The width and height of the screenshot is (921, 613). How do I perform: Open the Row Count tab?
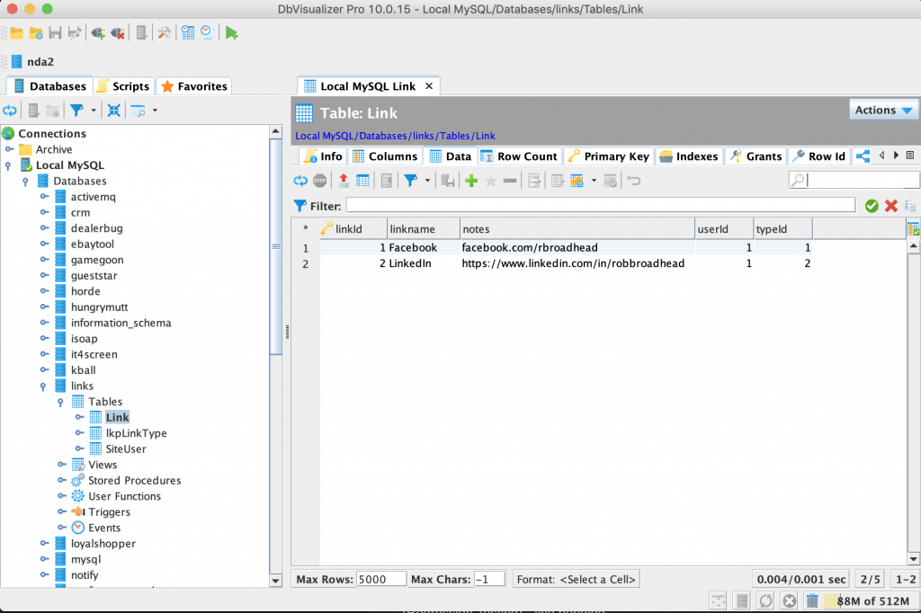click(519, 155)
